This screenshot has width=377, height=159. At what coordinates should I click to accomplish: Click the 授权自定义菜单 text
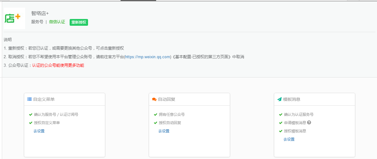[x=47, y=123]
